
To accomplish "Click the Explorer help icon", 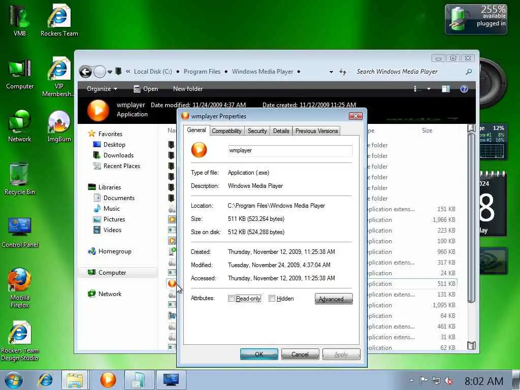I will tap(464, 89).
